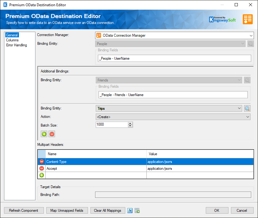
Task: Maximize the editor window
Action: tap(236, 5)
